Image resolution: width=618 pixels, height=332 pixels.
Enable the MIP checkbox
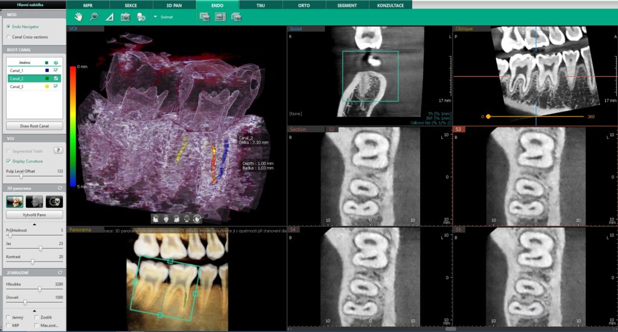point(8,326)
